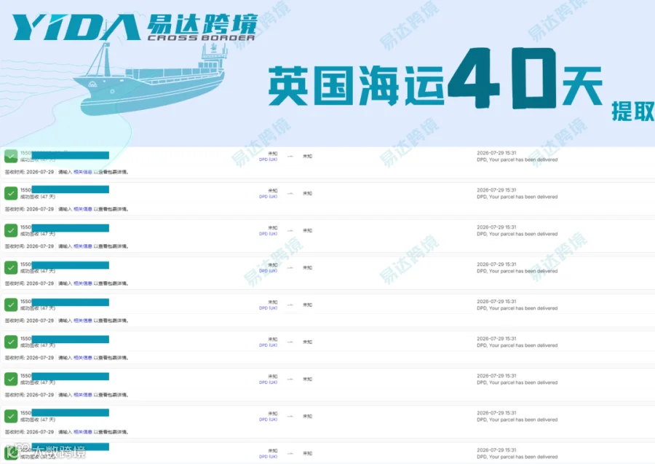Click the green check icon in eighth row
The height and width of the screenshot is (464, 655).
pos(11,417)
